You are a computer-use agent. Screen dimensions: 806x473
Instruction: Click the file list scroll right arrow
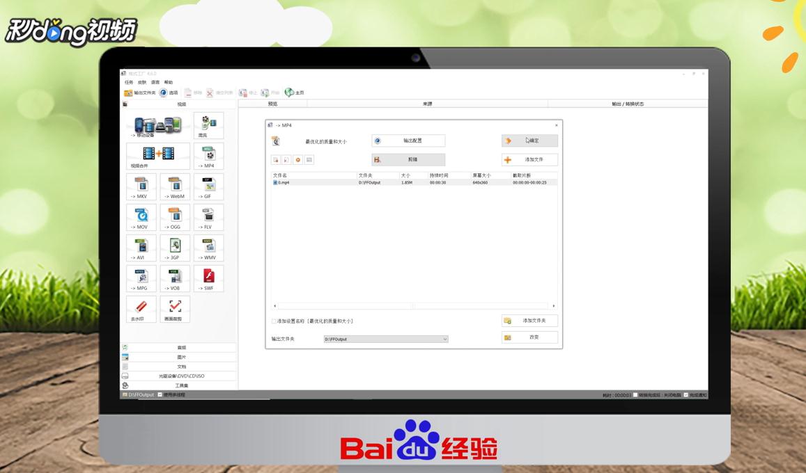point(554,306)
